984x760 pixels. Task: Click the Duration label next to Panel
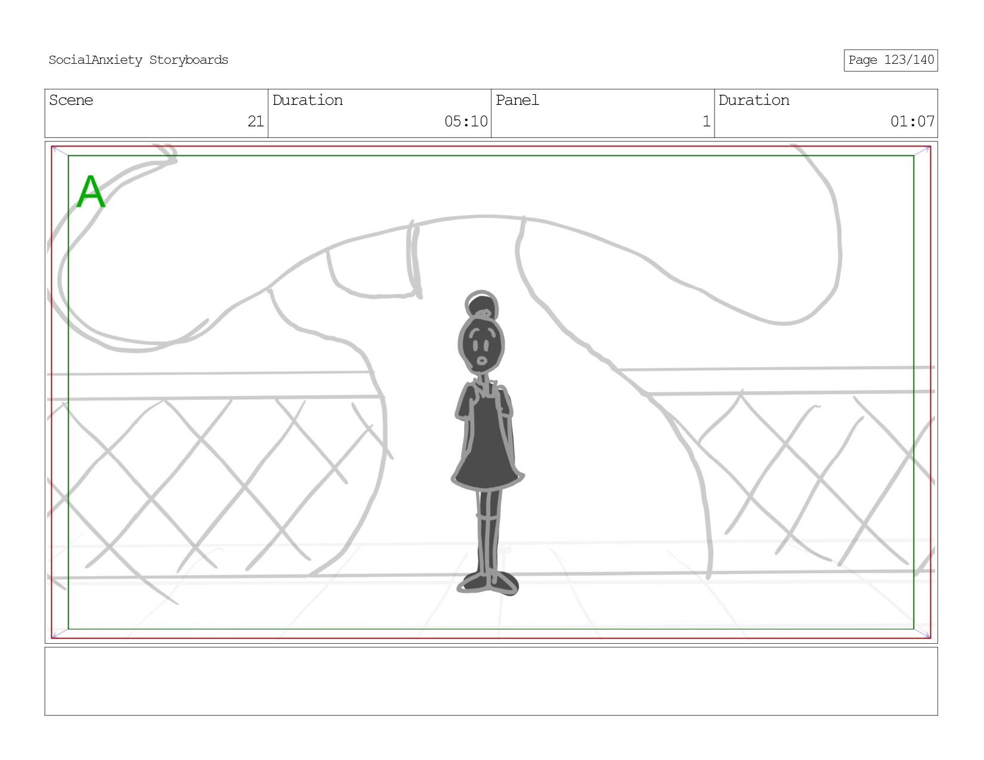[x=754, y=100]
